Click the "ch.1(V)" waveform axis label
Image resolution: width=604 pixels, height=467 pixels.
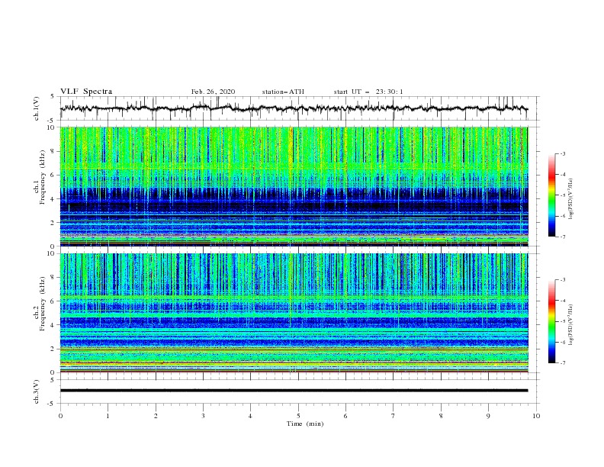tap(37, 108)
